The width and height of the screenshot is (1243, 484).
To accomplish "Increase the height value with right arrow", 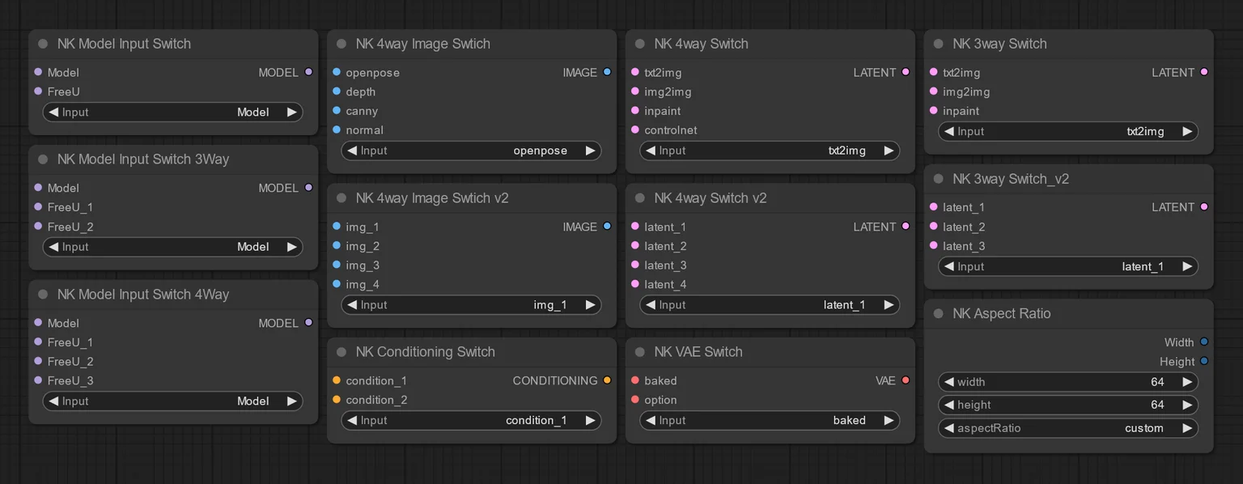I will [x=1187, y=405].
